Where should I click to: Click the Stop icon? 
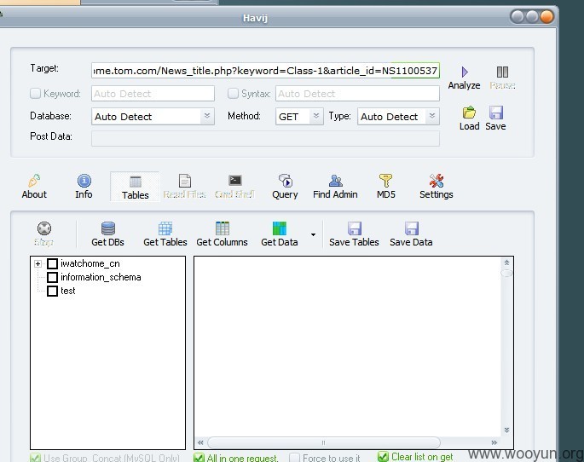coord(44,228)
